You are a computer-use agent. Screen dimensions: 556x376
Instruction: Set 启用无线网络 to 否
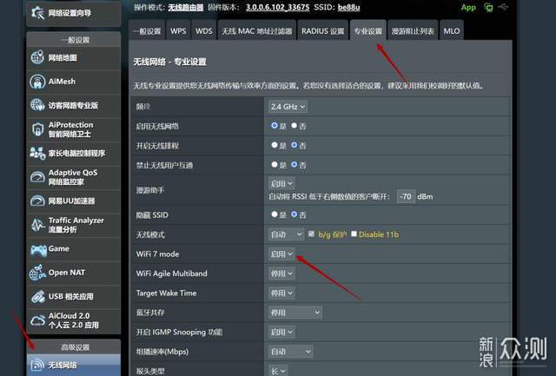point(295,126)
